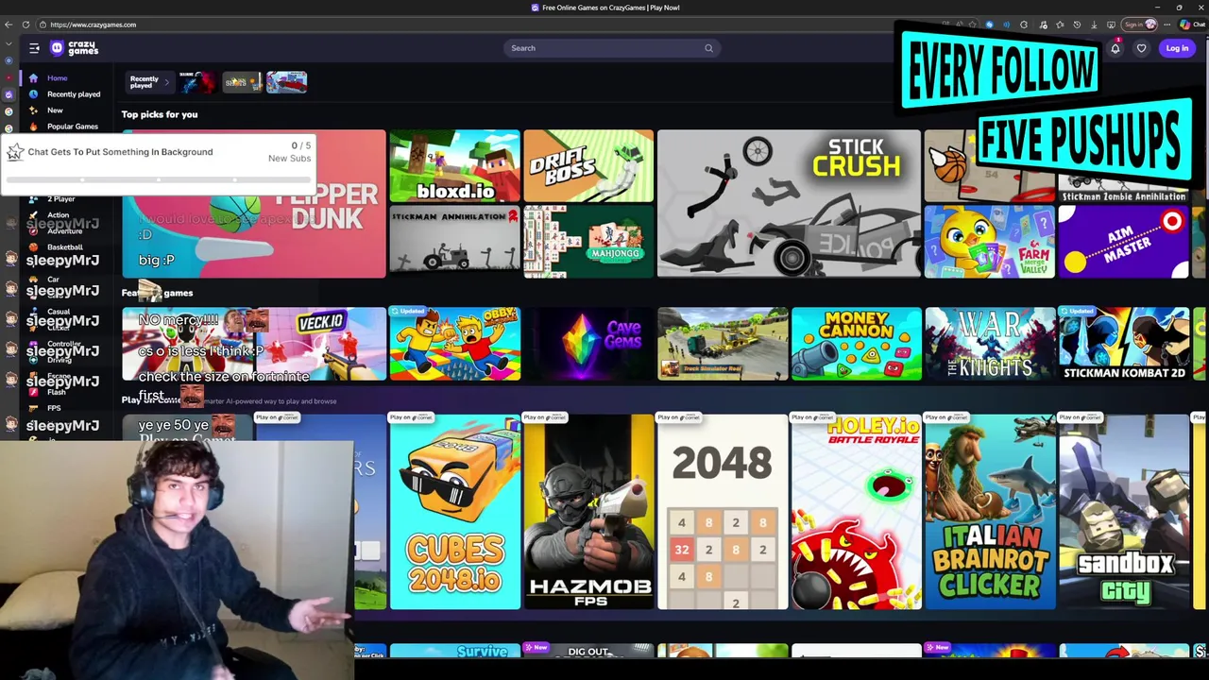Click the browser extensions puzzle icon
Screen dimensions: 1209x680
coord(1024,25)
